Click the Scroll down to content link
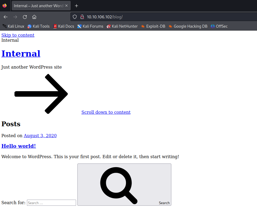This screenshot has width=257, height=210. 106,112
